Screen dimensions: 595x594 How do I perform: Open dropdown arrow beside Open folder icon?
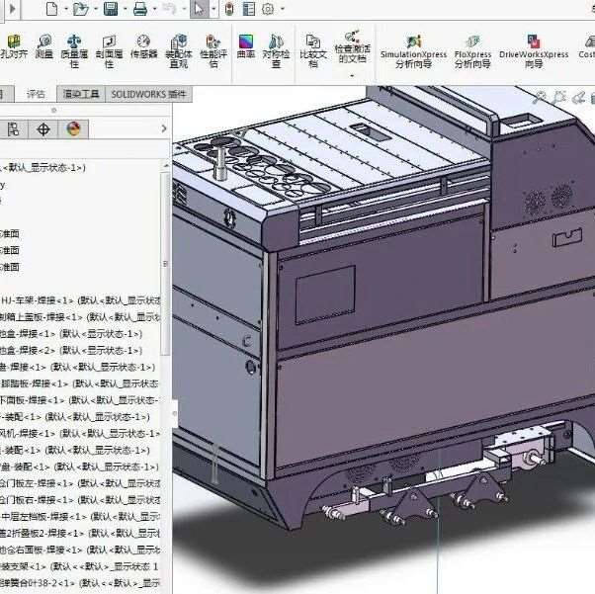[x=96, y=9]
